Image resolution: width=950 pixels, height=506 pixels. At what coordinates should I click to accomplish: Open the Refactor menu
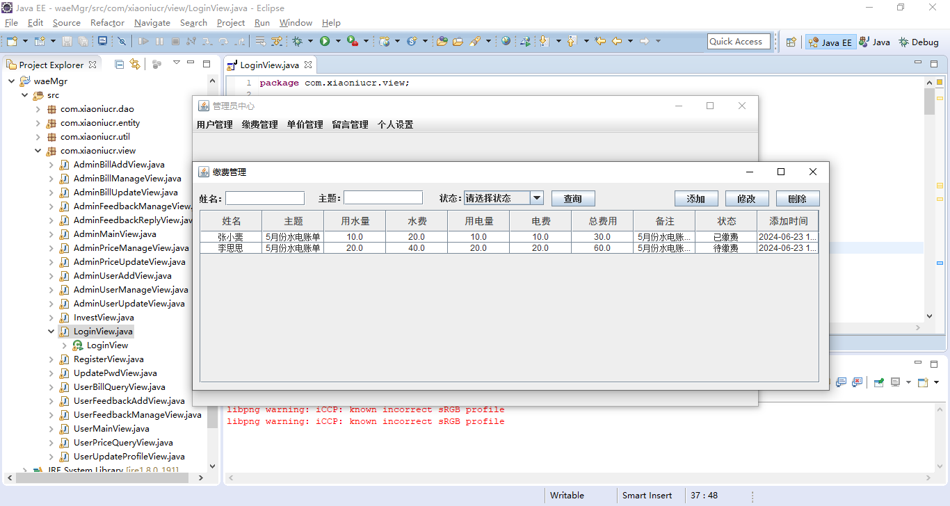[x=107, y=23]
